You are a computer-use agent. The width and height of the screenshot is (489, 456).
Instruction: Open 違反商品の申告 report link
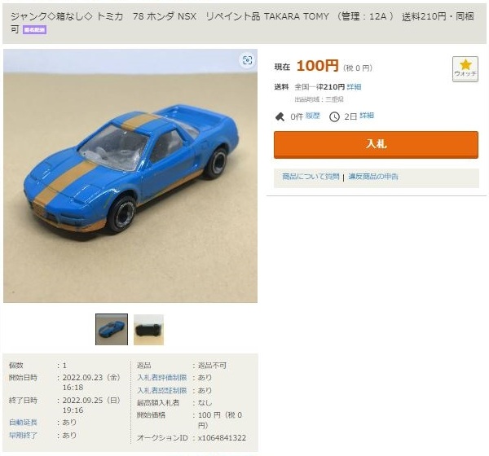pyautogui.click(x=373, y=177)
